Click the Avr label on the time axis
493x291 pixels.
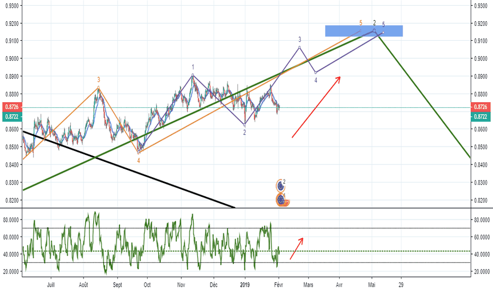coord(339,285)
